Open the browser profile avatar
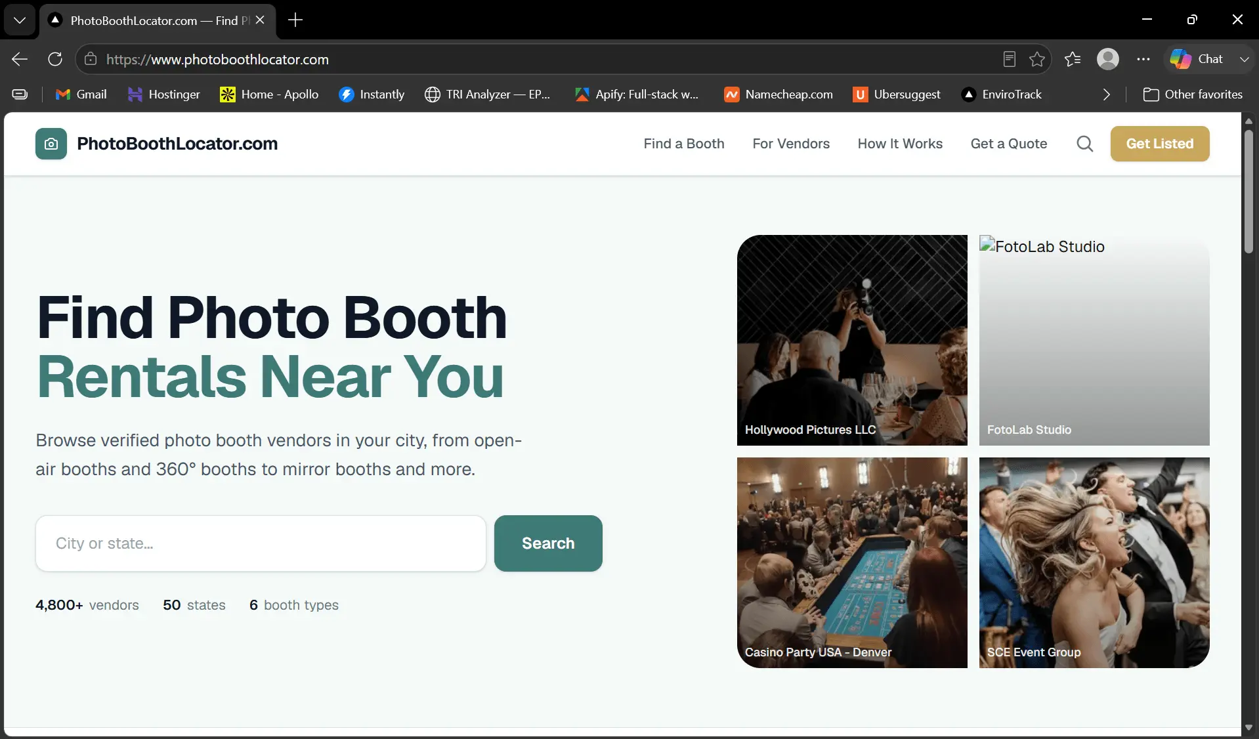The height and width of the screenshot is (739, 1259). (x=1108, y=59)
